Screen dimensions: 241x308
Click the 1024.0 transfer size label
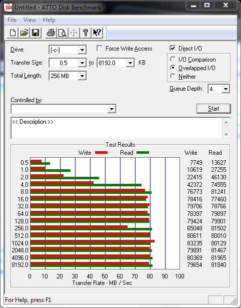20,243
